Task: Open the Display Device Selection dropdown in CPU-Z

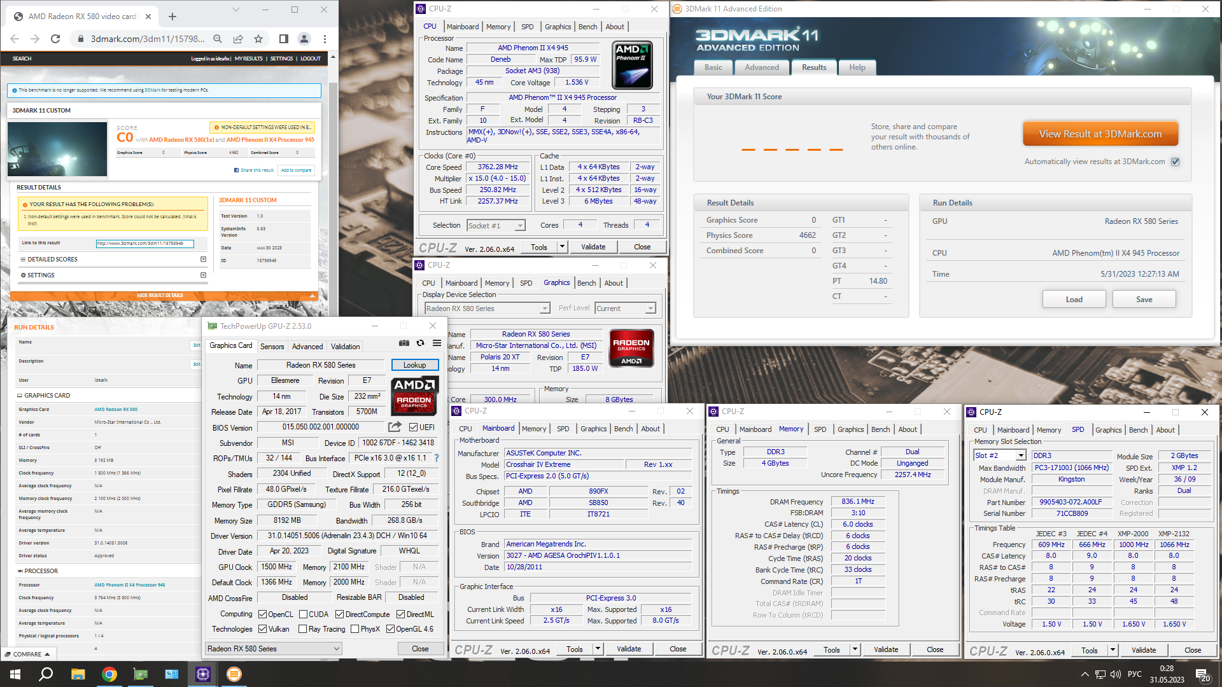Action: click(487, 309)
